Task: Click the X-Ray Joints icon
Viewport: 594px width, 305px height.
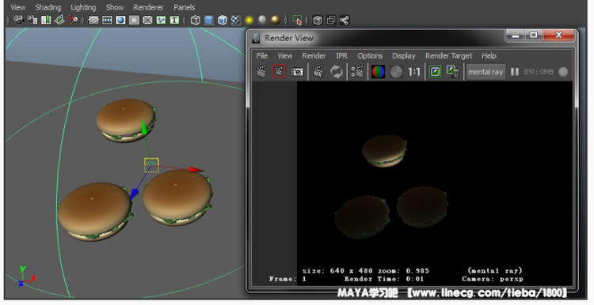Action: (x=344, y=20)
